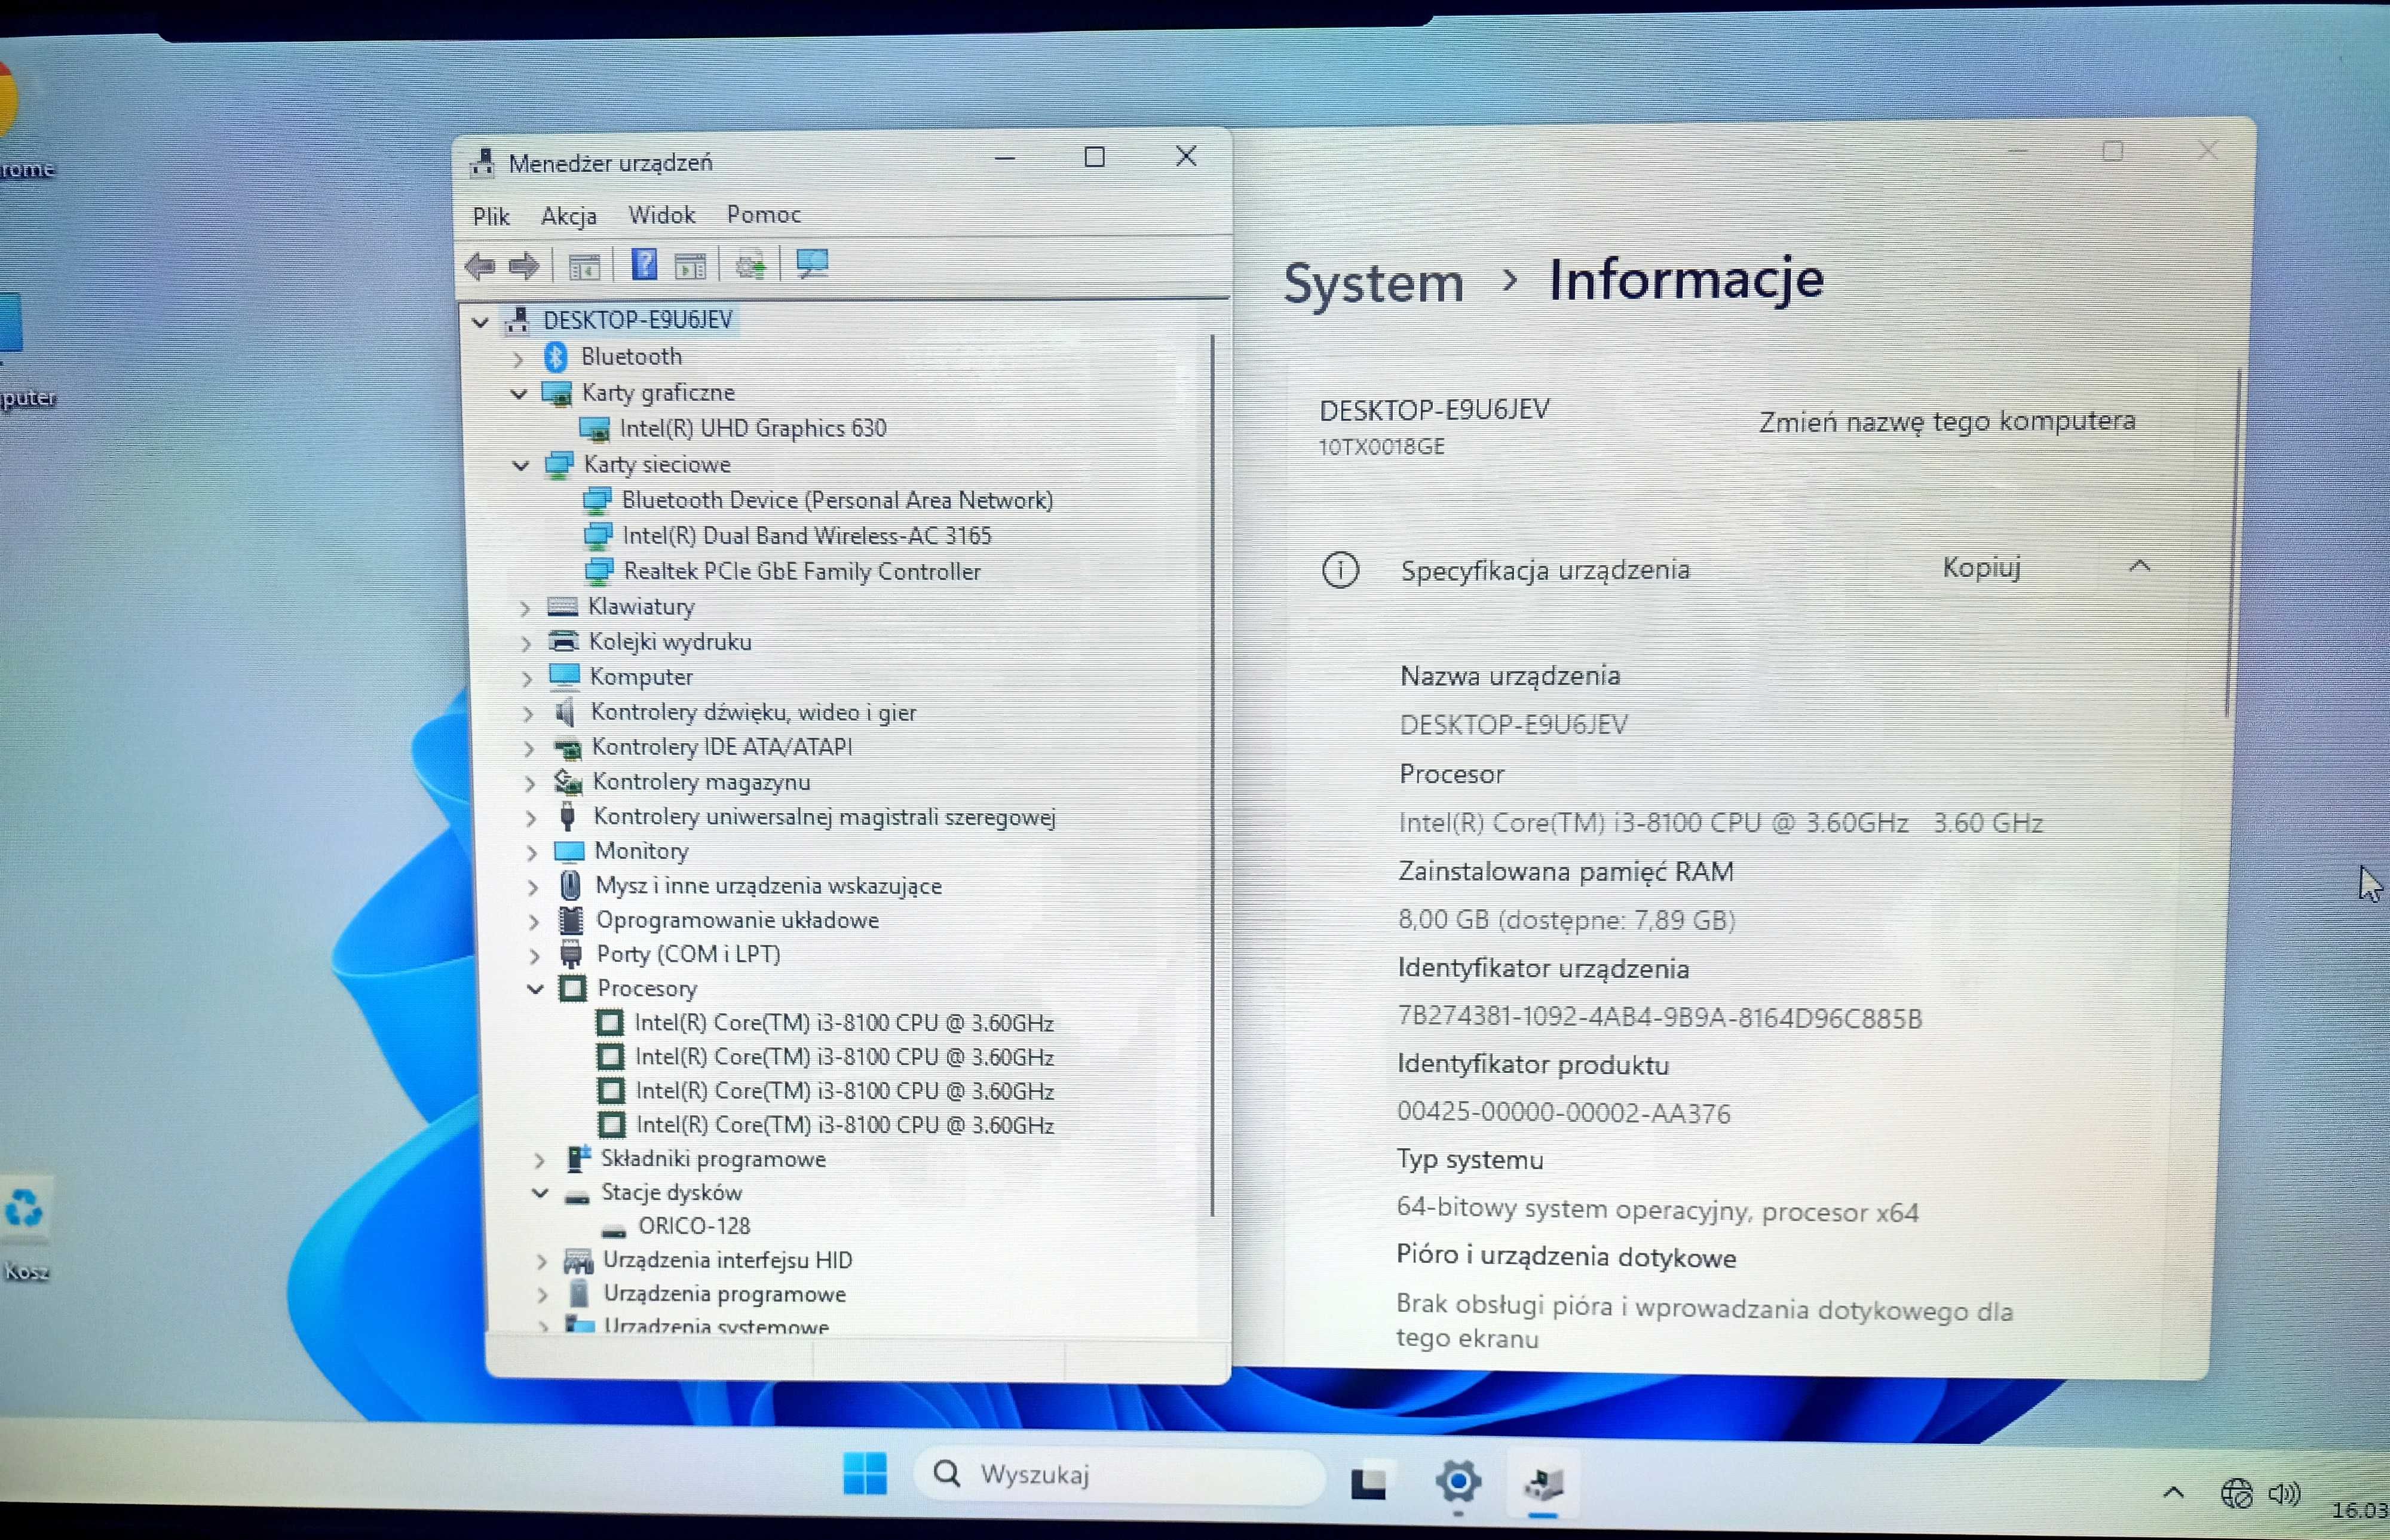The image size is (2390, 1540).
Task: Expand Składniki programowe category
Action: (x=540, y=1161)
